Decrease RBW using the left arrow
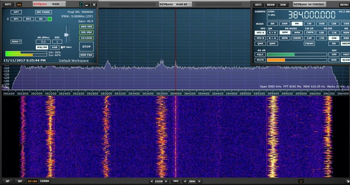 [185, 181]
